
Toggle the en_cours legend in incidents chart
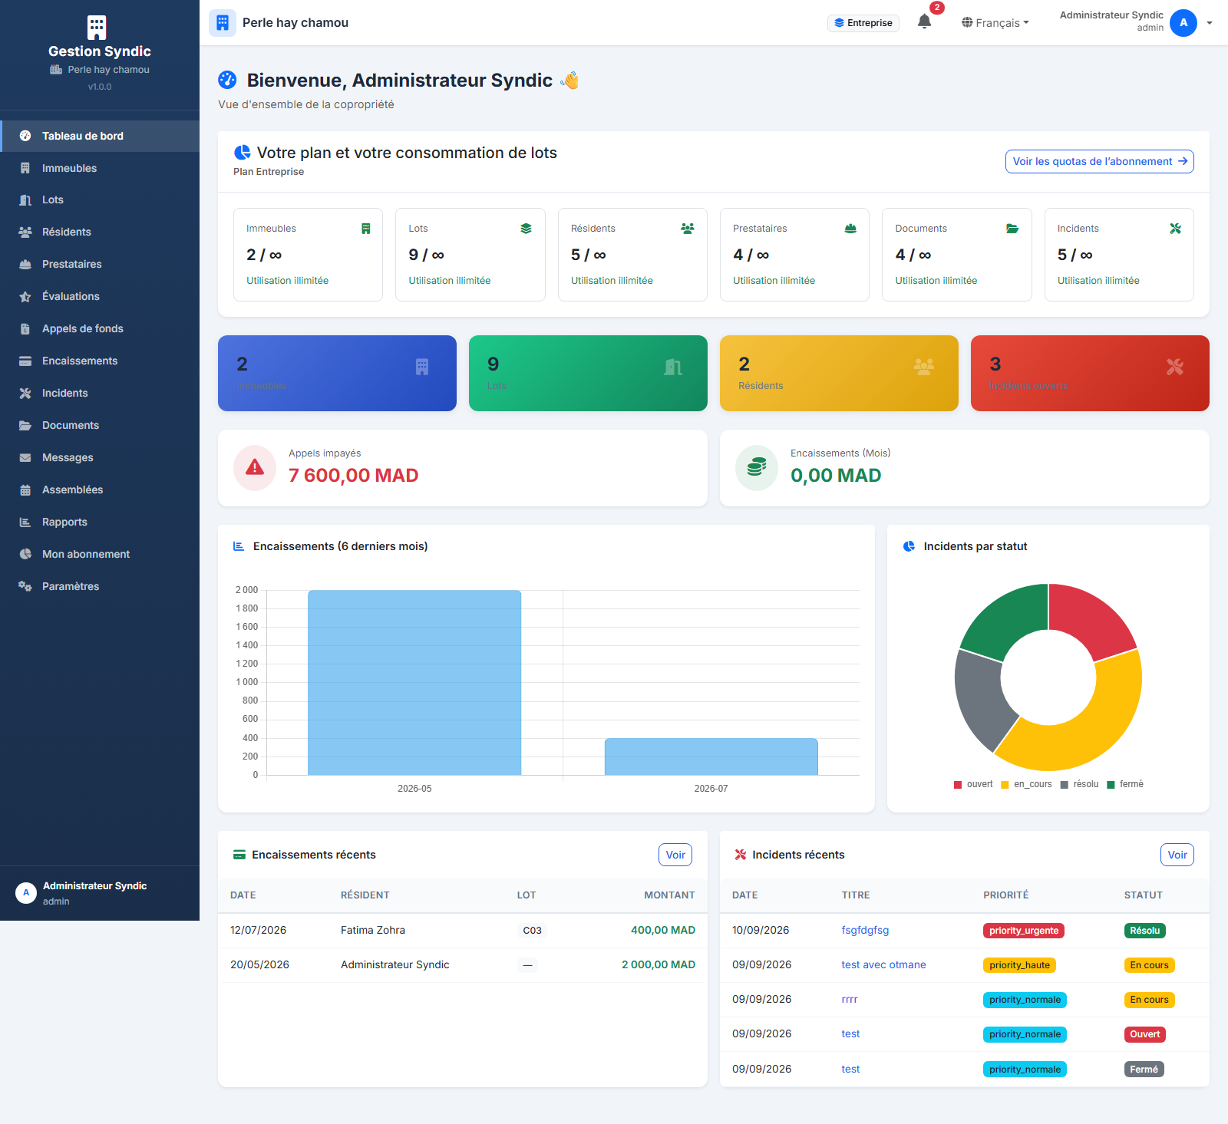click(x=1026, y=784)
